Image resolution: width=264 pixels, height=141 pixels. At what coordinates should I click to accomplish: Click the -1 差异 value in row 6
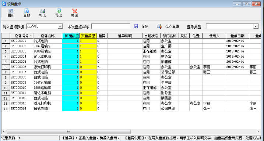click(99, 67)
